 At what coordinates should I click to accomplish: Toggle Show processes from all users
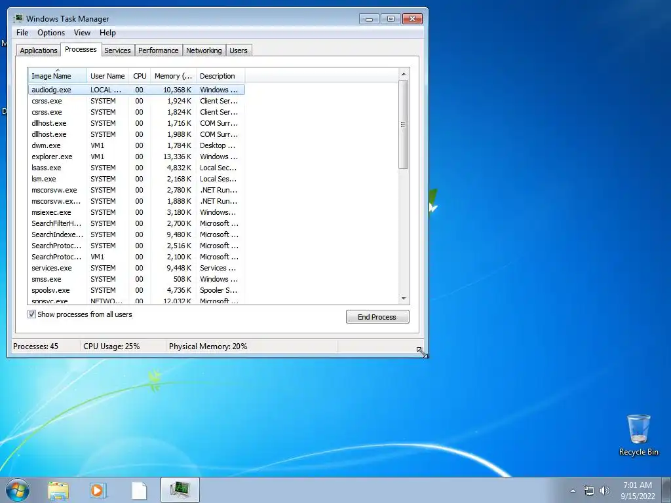point(31,314)
